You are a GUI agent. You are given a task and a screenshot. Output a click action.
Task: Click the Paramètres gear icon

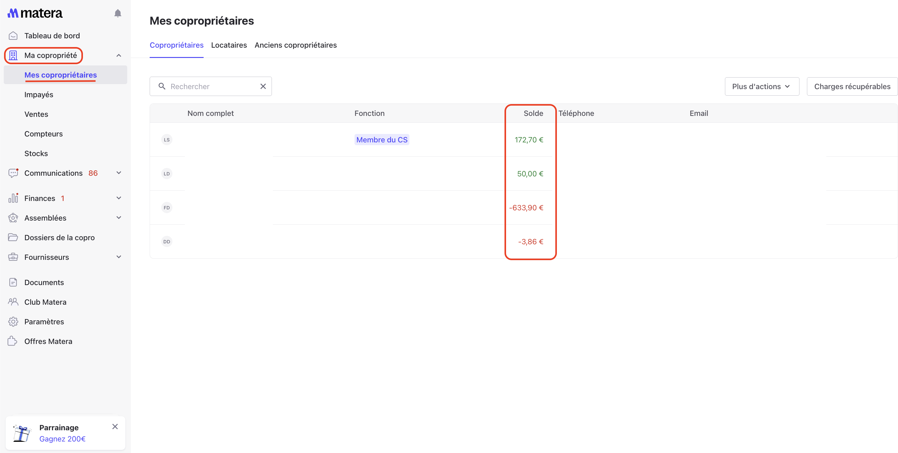click(x=13, y=322)
